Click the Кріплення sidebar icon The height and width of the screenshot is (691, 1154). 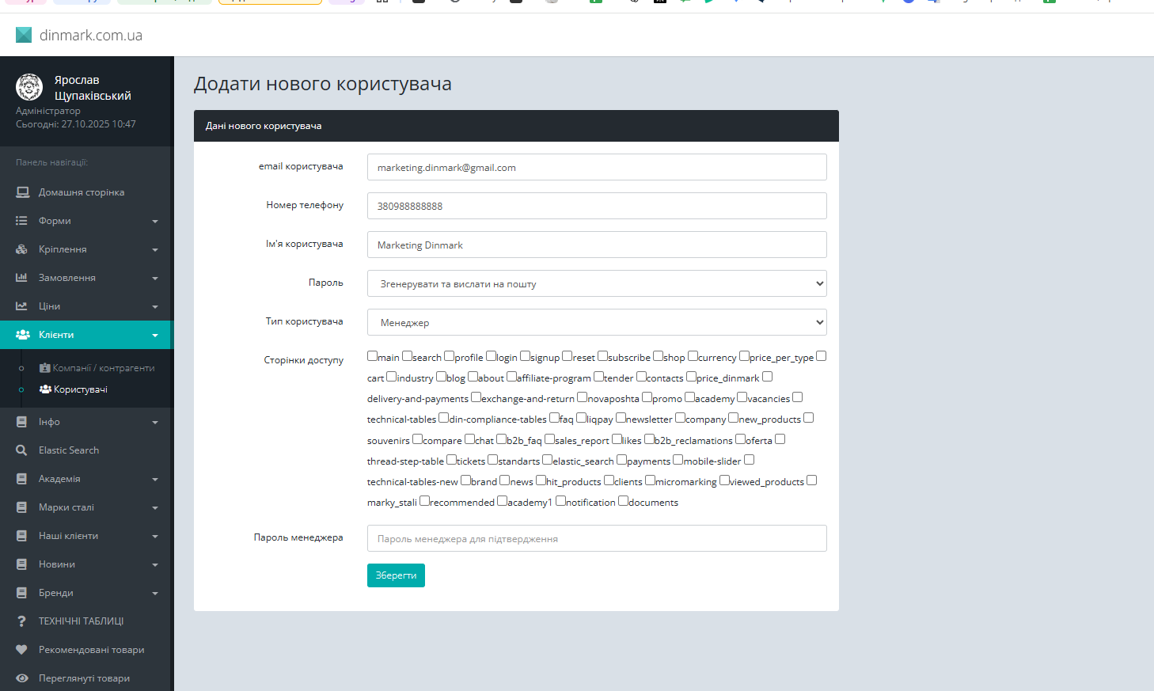21,249
